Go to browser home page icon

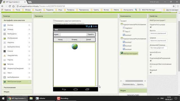click(13, 6)
